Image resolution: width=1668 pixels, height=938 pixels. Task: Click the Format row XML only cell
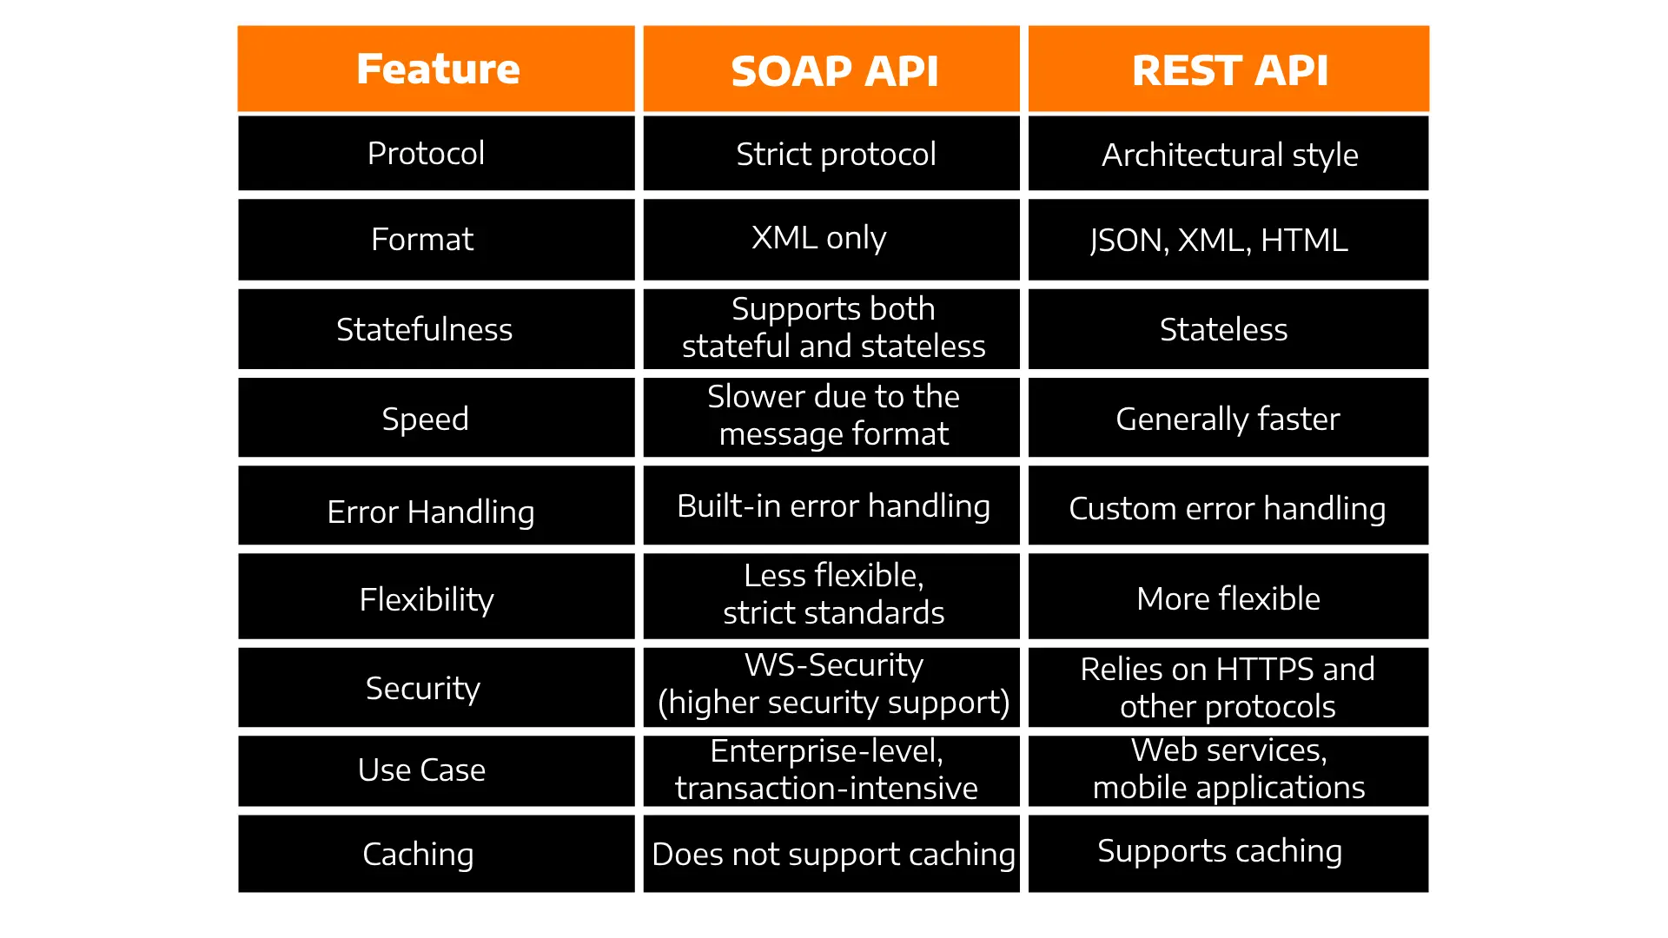833,238
